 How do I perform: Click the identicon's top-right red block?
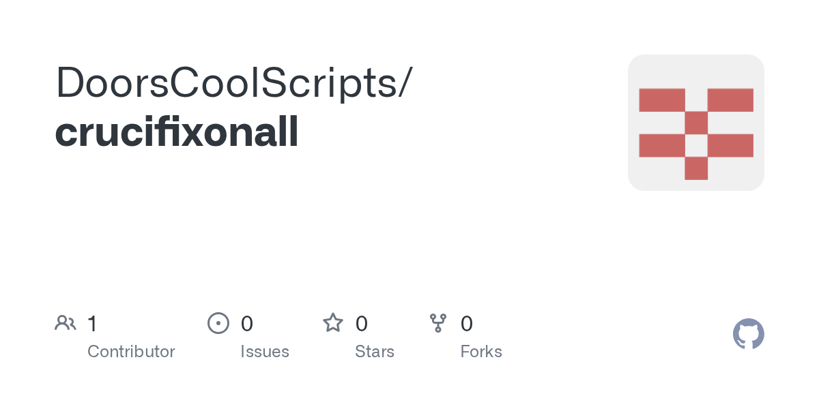click(x=730, y=100)
